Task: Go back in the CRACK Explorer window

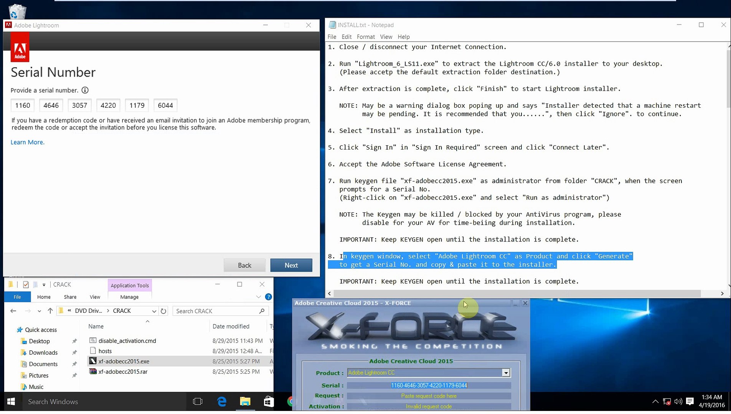Action: tap(13, 311)
